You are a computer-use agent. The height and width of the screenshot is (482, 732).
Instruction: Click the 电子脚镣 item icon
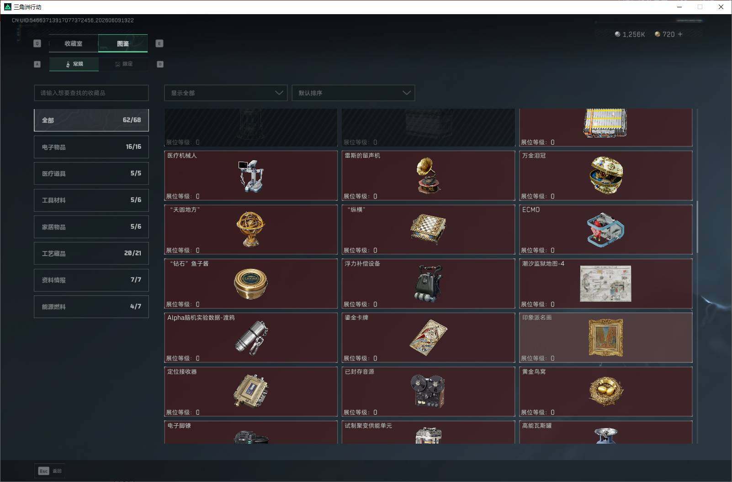pyautogui.click(x=251, y=437)
